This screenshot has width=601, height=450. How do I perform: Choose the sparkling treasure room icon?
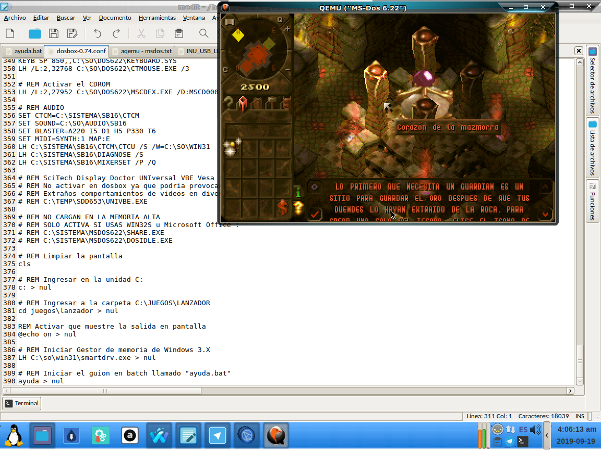(x=232, y=148)
